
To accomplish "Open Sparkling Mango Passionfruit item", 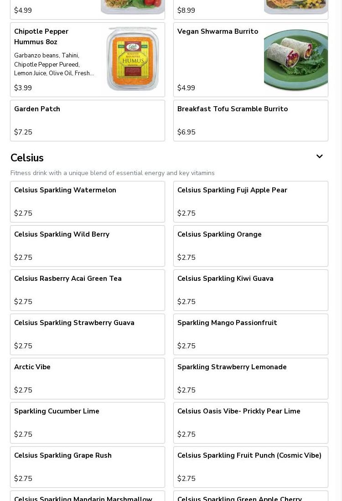I will 250,334.
